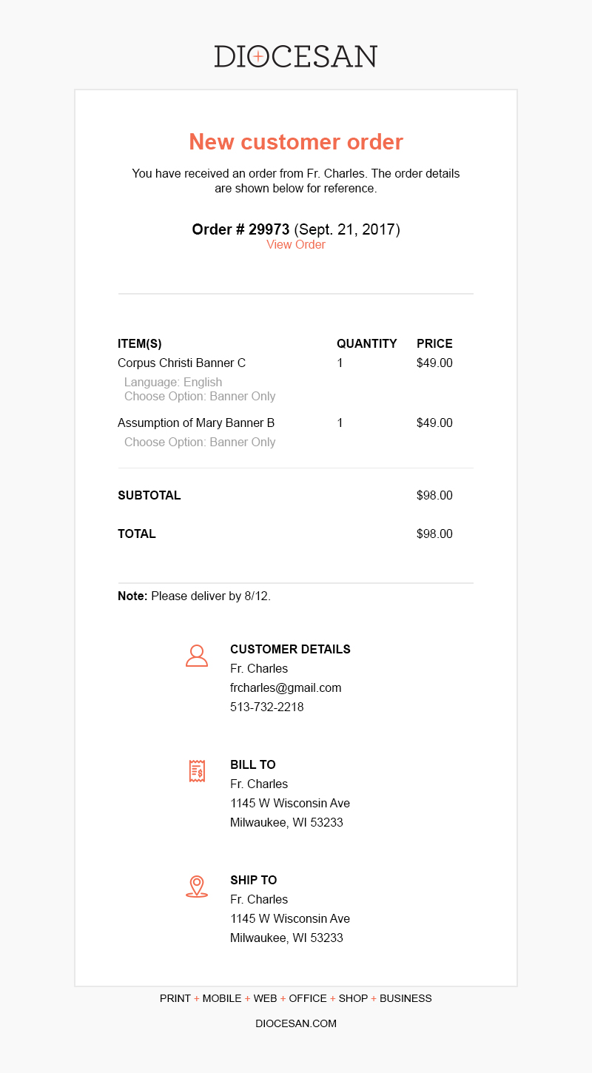Click the customer details person icon
592x1073 pixels.
click(x=197, y=656)
